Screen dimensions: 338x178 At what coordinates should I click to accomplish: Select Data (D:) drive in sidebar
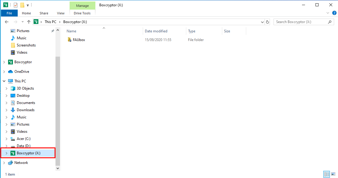24,146
